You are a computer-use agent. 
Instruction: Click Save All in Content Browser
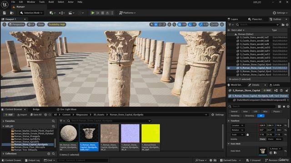point(36,115)
